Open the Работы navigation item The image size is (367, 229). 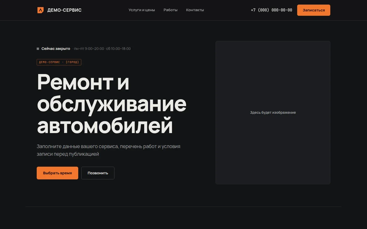[x=170, y=10]
